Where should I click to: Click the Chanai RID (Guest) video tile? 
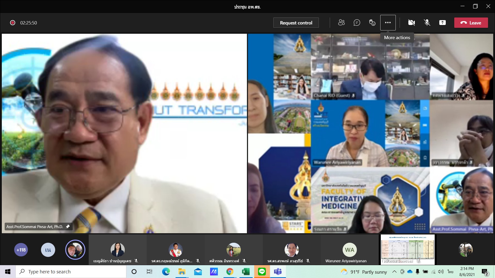coord(370,67)
